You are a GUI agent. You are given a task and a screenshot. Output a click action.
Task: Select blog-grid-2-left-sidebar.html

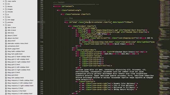point(18,59)
